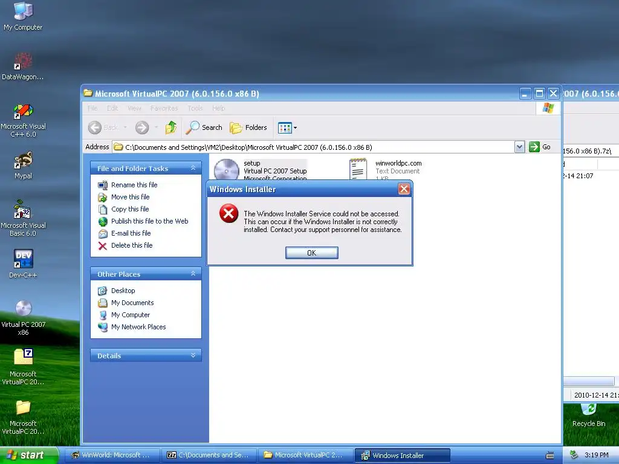Open the Forward button history dropdown arrow
Screen dimensions: 619x464
(157, 127)
